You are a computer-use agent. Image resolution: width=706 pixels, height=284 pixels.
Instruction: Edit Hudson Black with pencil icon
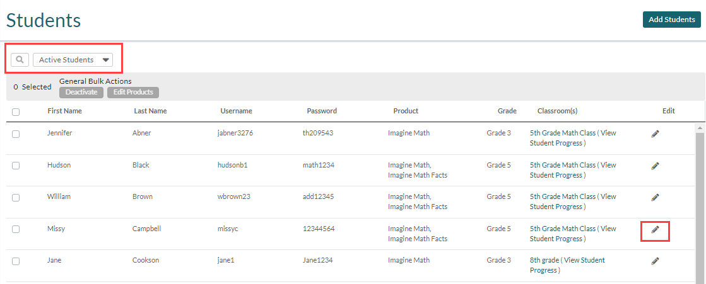655,166
